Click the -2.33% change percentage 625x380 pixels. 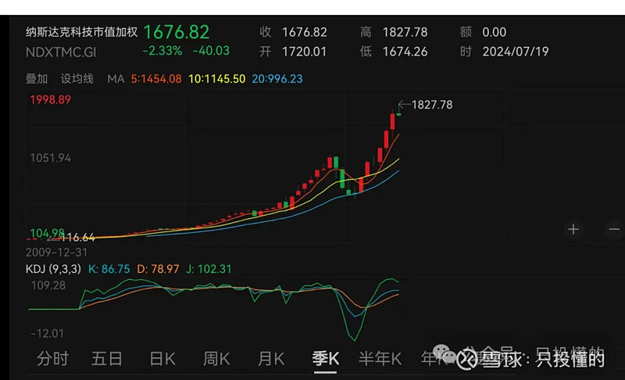162,51
